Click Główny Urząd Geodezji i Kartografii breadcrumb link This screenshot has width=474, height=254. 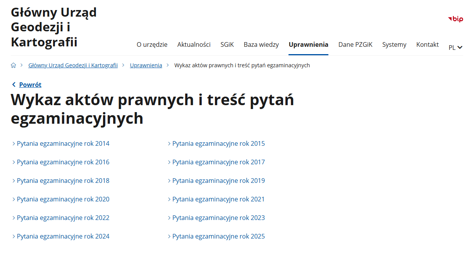(73, 65)
